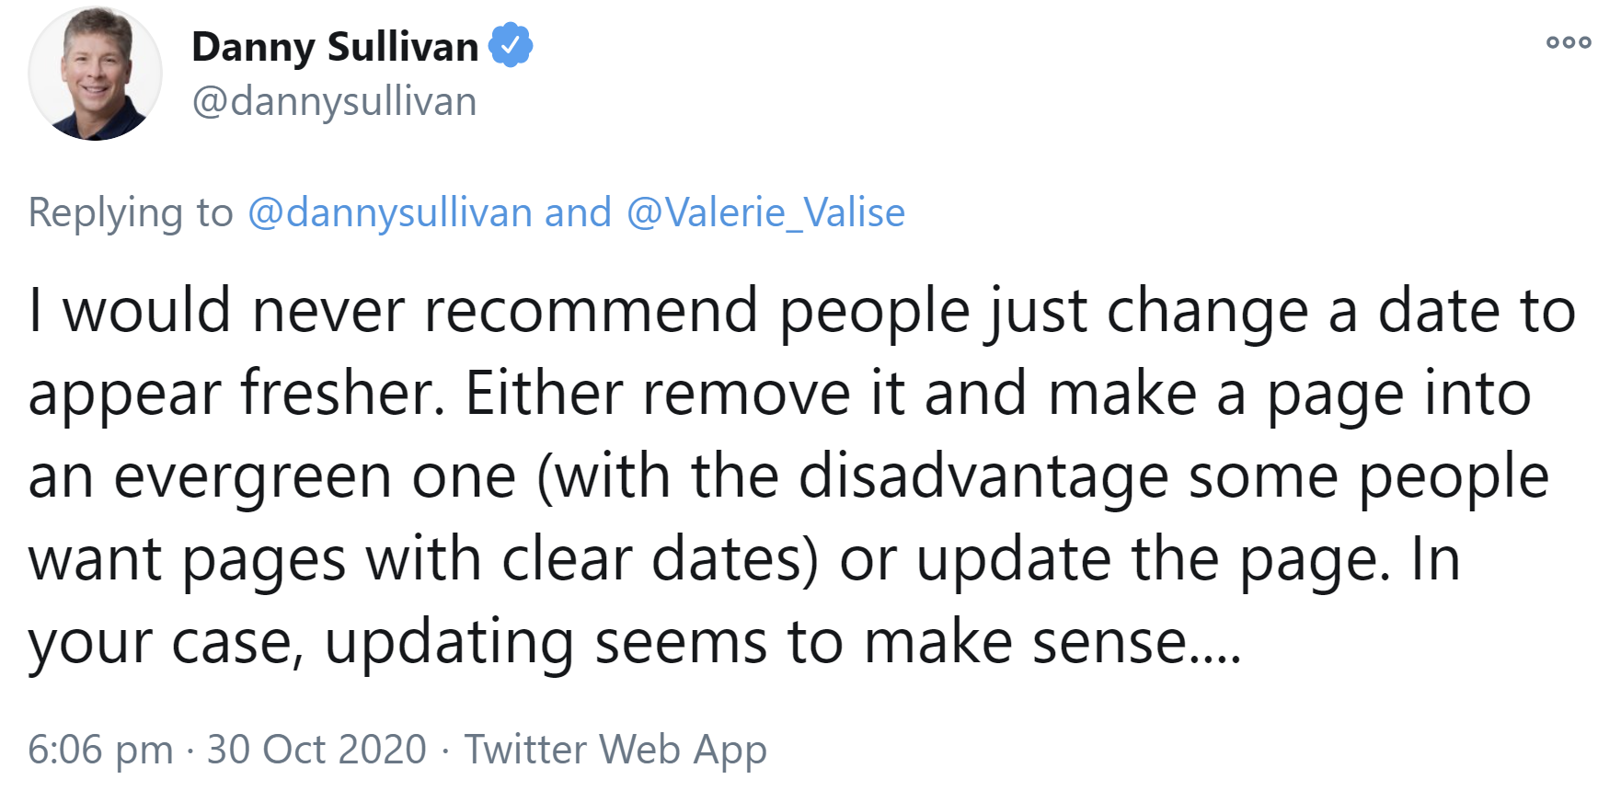Click the blue "and" in the reply line
Screen dimensions: 1621x791
pos(578,212)
